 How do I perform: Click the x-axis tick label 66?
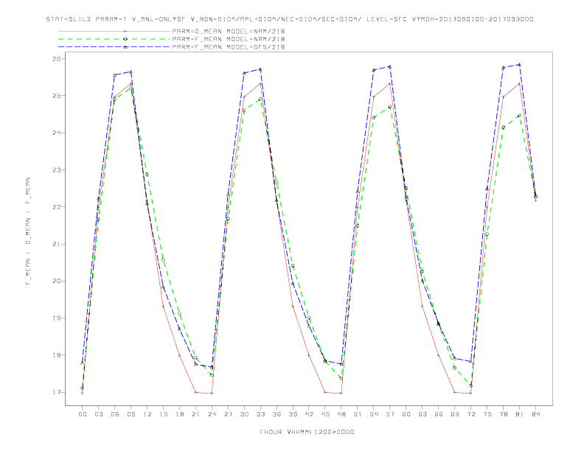439,414
